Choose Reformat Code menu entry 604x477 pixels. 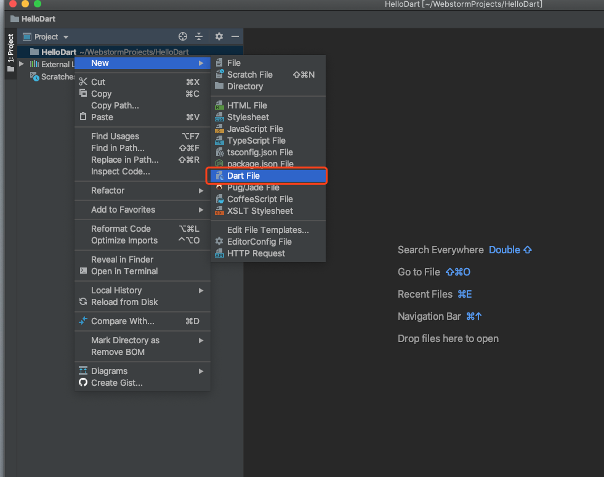pos(142,229)
